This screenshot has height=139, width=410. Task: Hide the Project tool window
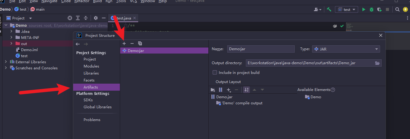[104, 18]
